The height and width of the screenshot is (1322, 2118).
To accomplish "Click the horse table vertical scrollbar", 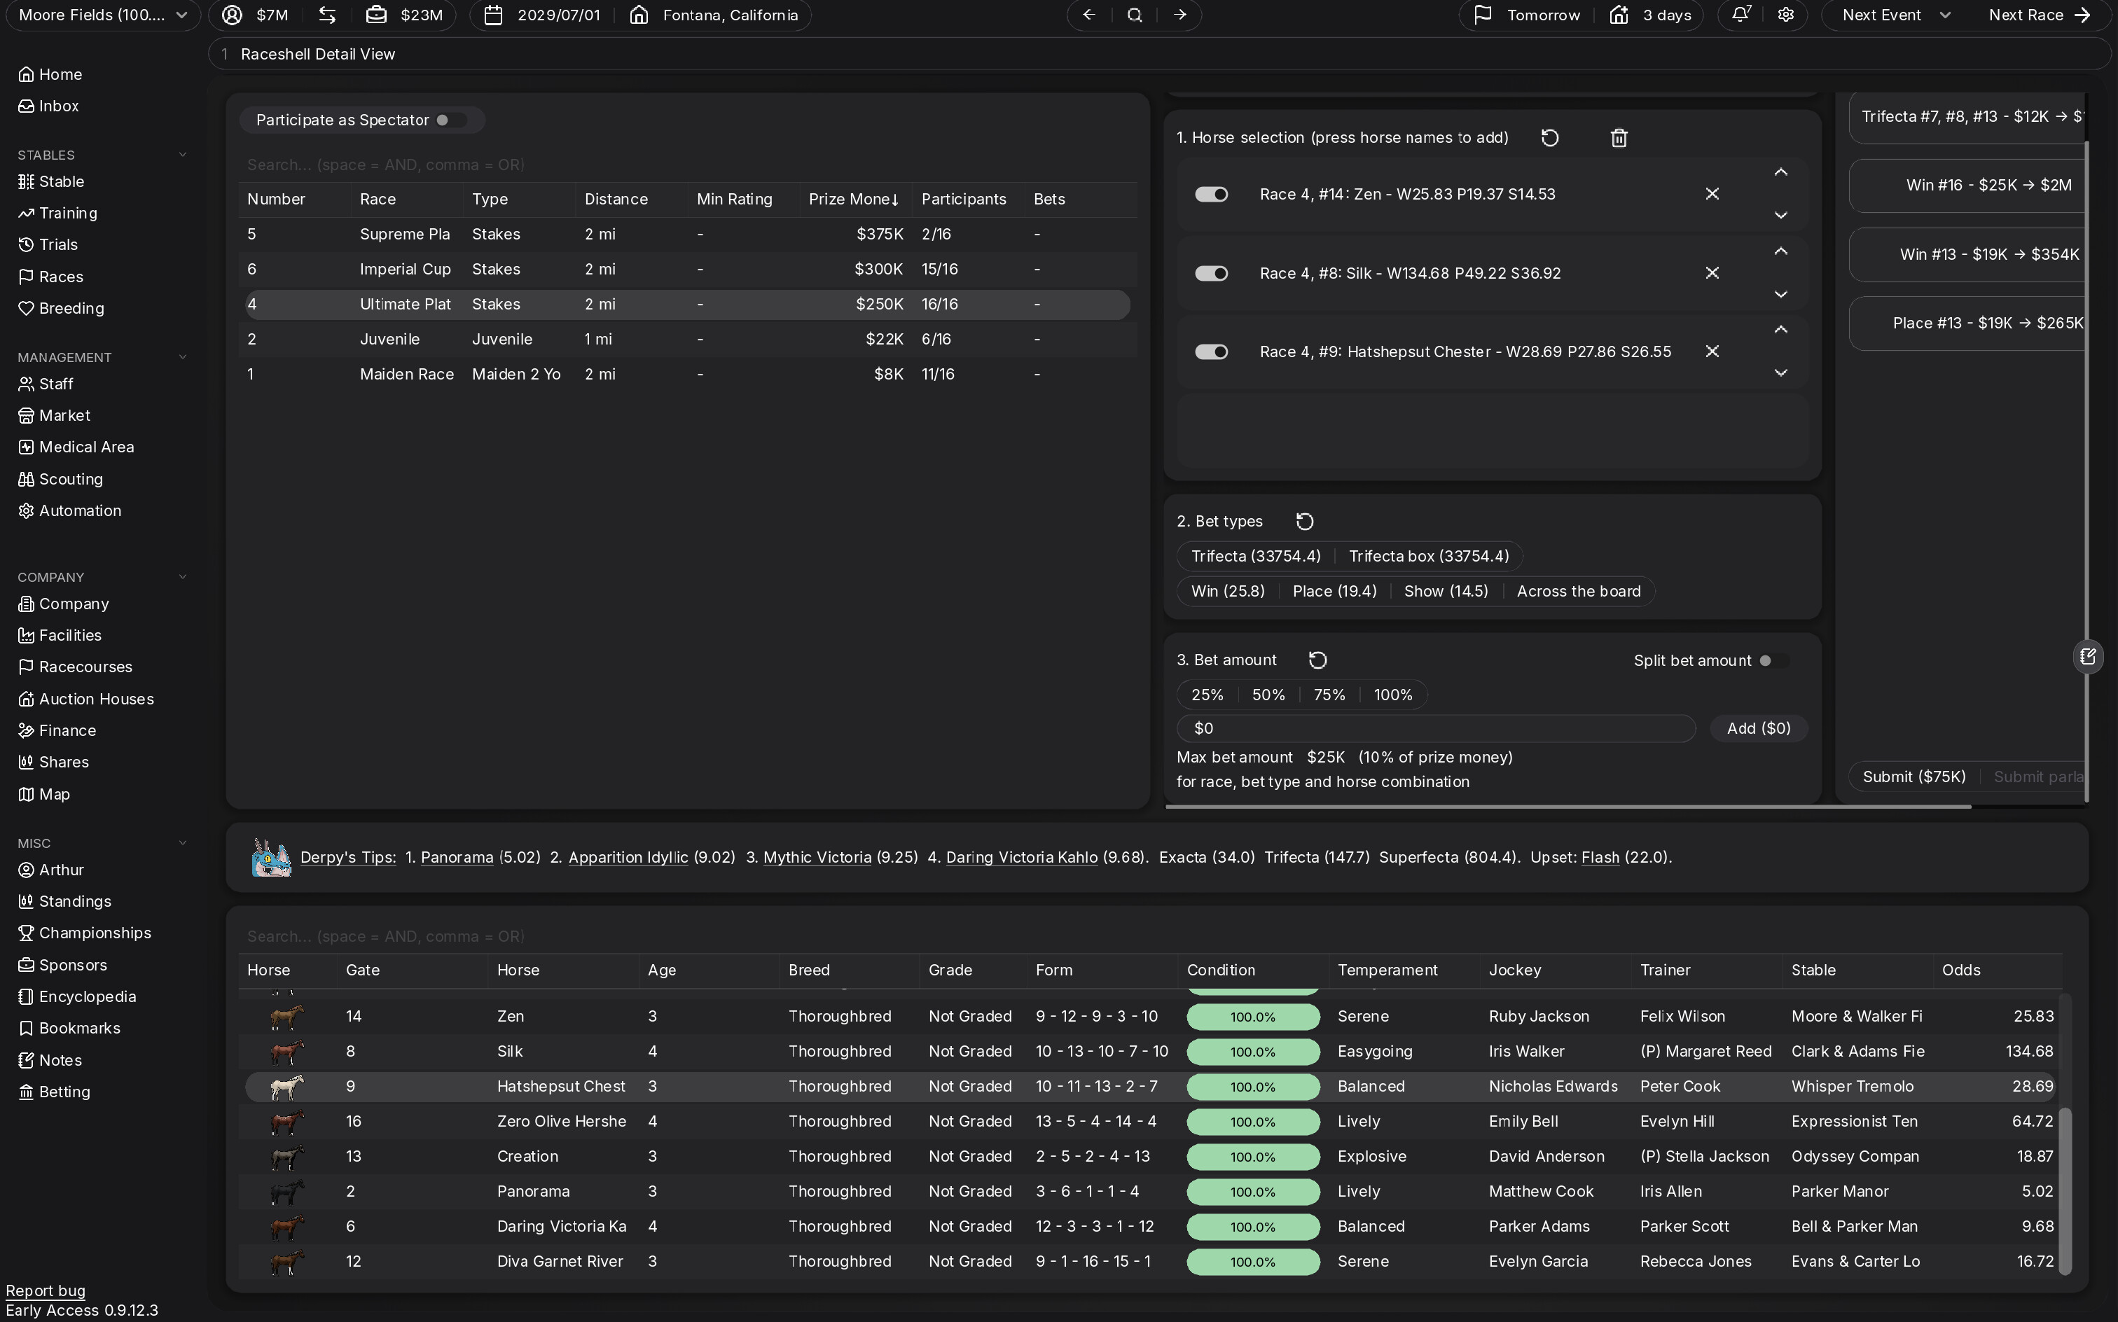I will point(2065,1191).
